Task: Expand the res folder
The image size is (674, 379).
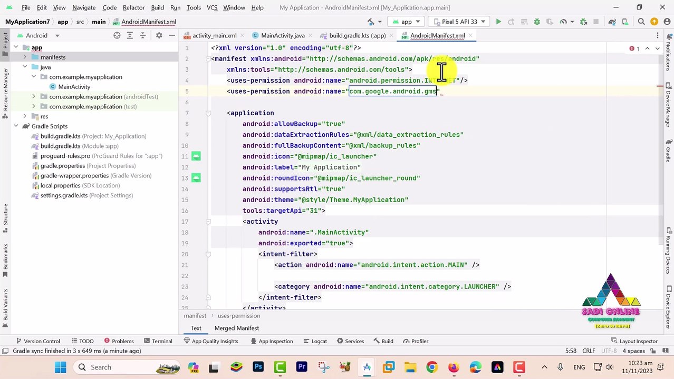Action: 25,116
